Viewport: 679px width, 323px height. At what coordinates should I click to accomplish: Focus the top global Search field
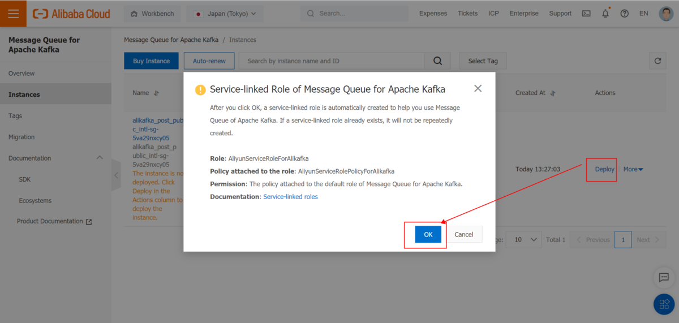[354, 14]
